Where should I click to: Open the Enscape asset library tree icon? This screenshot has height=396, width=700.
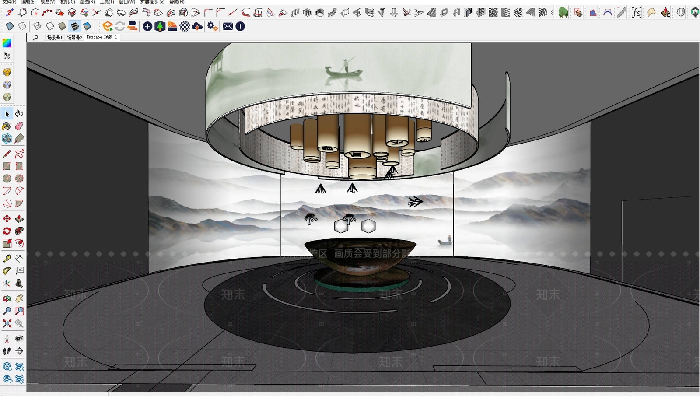(x=160, y=26)
